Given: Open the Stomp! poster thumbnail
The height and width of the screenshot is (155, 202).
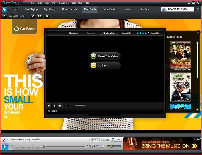Looking at the screenshot, I should click(180, 107).
